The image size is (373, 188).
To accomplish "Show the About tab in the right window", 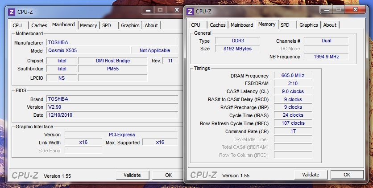I will [330, 25].
